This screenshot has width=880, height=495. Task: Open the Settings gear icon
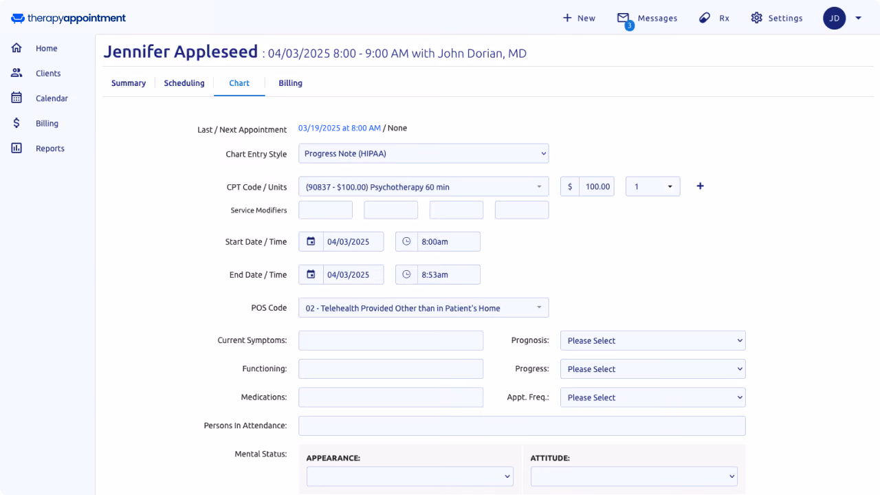(757, 18)
